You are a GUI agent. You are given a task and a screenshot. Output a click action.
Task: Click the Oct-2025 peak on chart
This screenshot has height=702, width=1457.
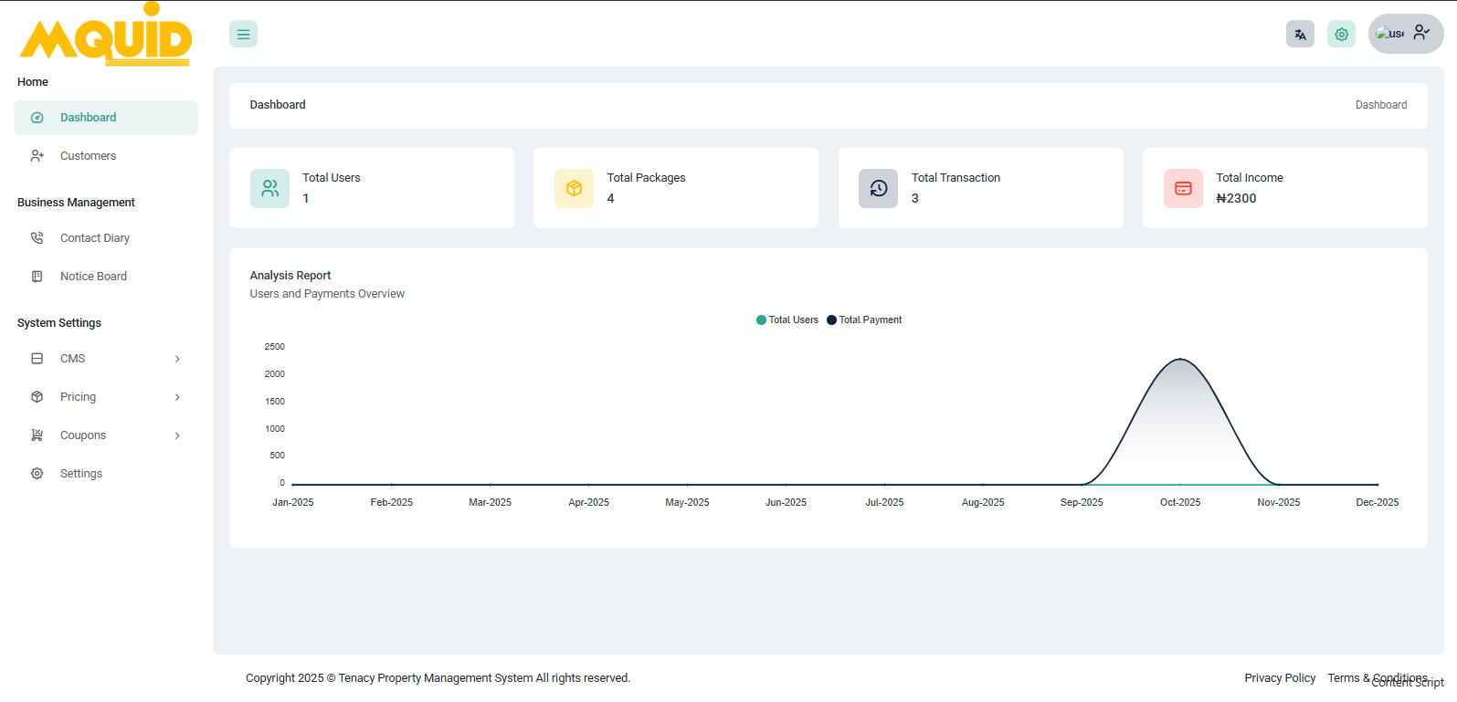point(1180,360)
